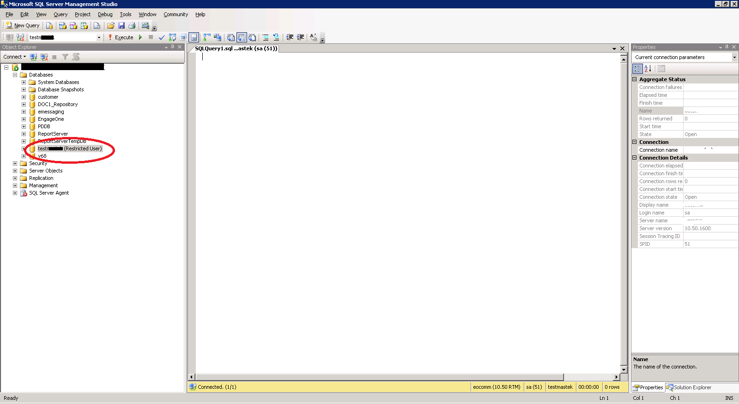Expand the SQL Server Agent node
The width and height of the screenshot is (739, 404).
point(15,193)
